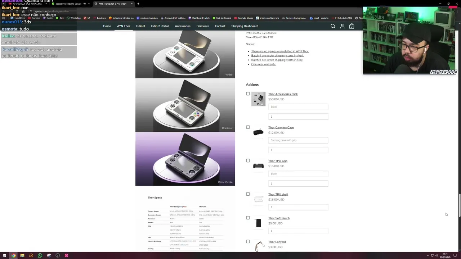Open the Email - contato bookmark

(319, 18)
